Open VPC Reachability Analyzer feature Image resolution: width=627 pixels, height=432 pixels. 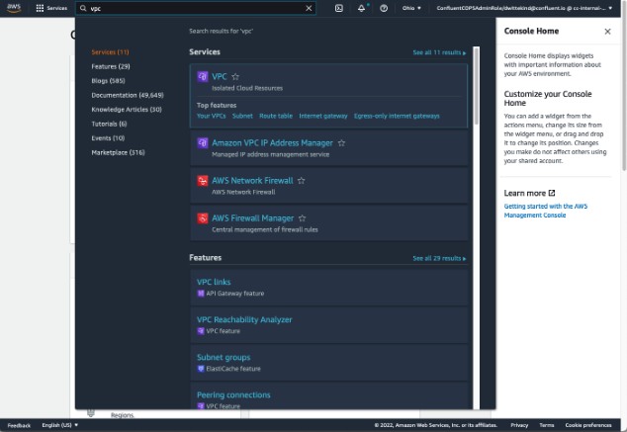click(x=244, y=319)
